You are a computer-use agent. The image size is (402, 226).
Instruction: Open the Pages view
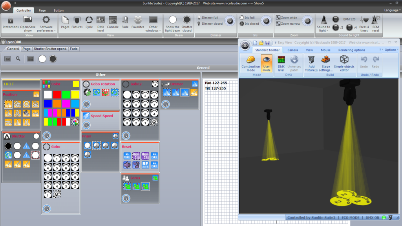(x=65, y=22)
